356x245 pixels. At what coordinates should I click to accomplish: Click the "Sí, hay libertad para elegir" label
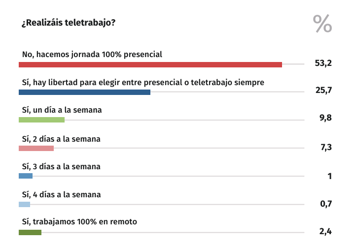pyautogui.click(x=143, y=82)
